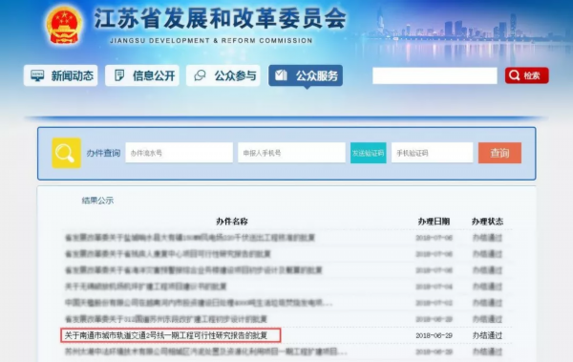Open the 省残疾人康复中心项目 approval row
The height and width of the screenshot is (362, 573).
[x=168, y=254]
